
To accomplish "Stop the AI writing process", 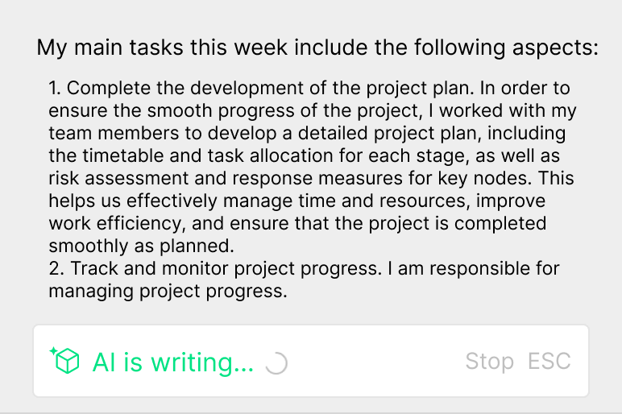I will (489, 362).
